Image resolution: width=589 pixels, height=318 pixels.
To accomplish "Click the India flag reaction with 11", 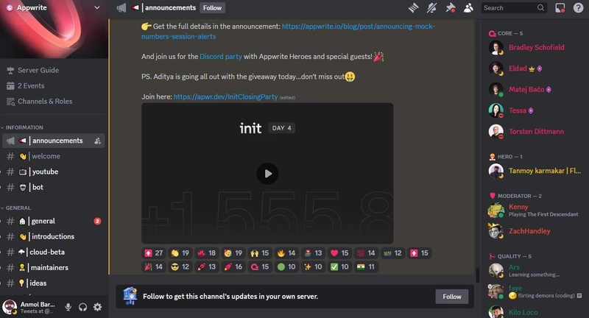I will [366, 267].
